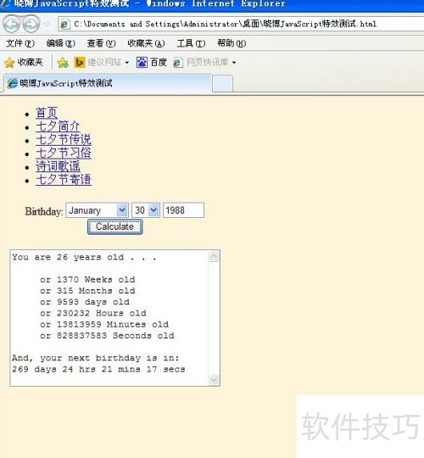Screen dimensions: 424x458
Task: Click the results textarea scroll down arrow
Action: click(x=214, y=380)
